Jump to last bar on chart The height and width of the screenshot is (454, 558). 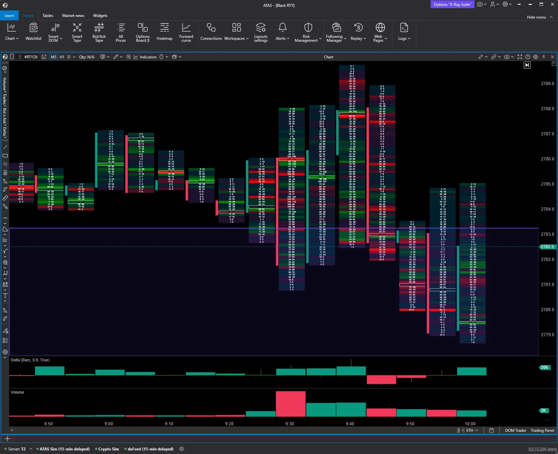[x=527, y=65]
